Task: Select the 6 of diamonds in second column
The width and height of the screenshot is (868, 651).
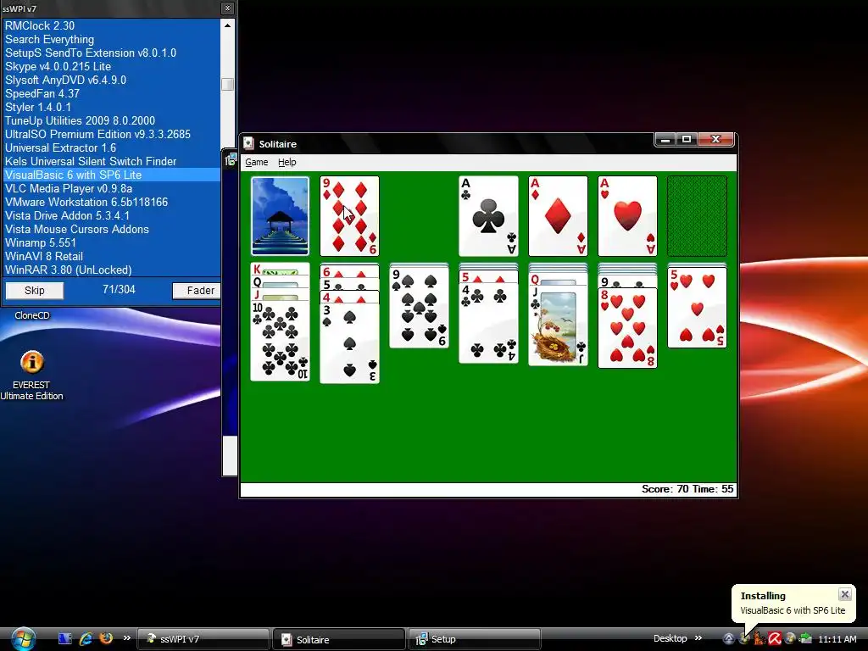Action: click(349, 271)
